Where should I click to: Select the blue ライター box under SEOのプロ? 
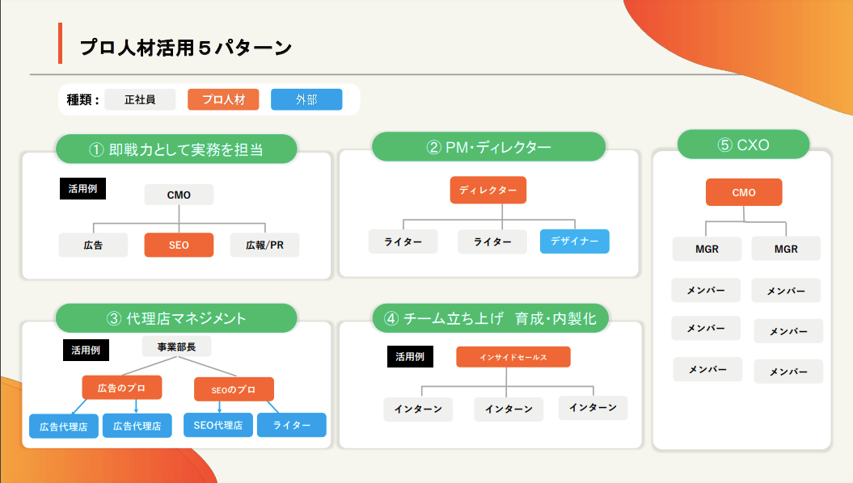(292, 425)
